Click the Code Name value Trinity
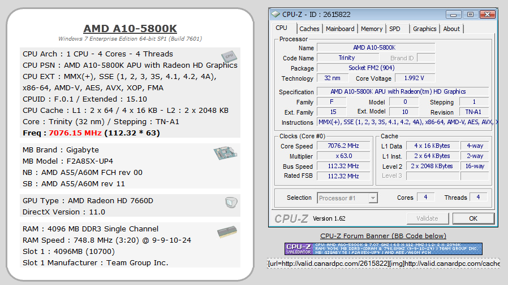 [x=348, y=58]
